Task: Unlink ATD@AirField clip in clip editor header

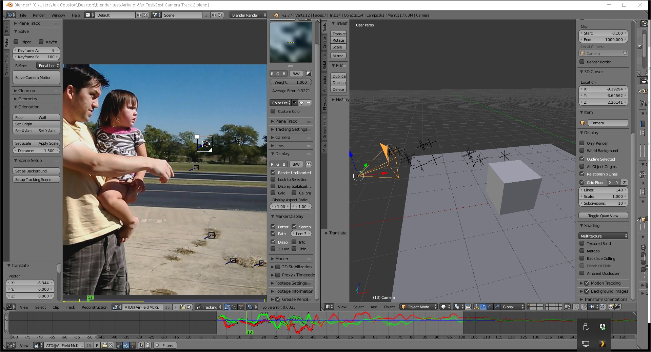Action: [189, 307]
